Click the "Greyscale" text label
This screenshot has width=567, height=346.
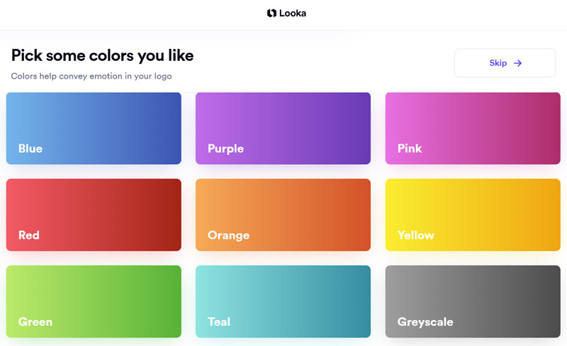425,322
